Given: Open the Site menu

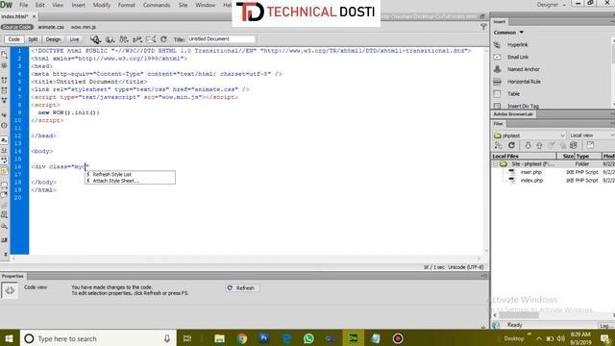Looking at the screenshot, I should [183, 5].
